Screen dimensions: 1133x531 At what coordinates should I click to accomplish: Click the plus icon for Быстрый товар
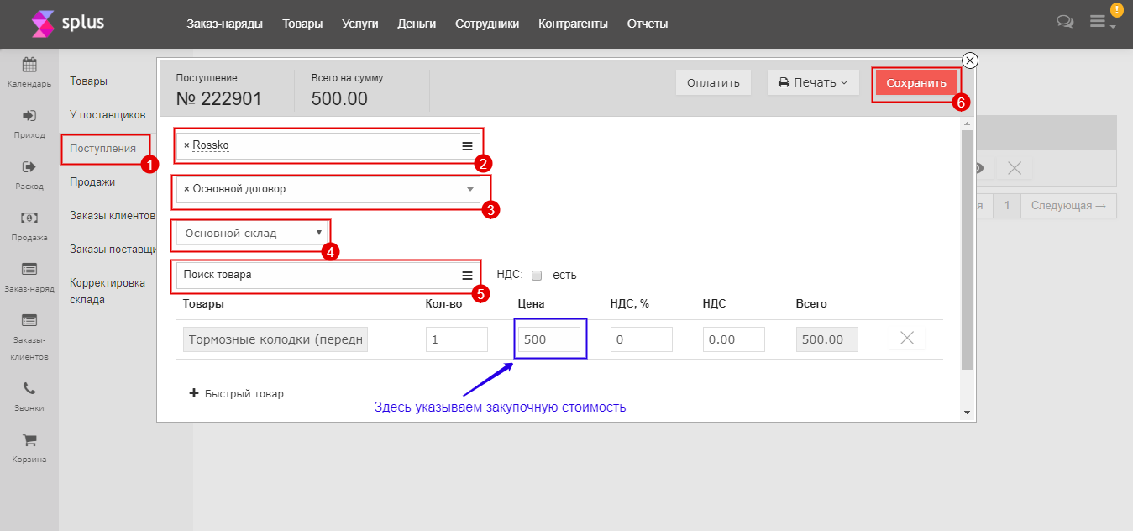(x=194, y=392)
